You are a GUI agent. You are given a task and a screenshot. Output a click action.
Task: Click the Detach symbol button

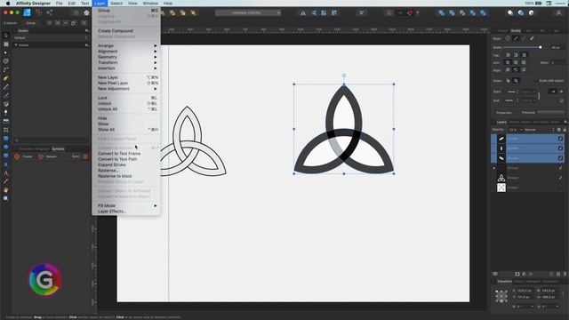[47, 156]
